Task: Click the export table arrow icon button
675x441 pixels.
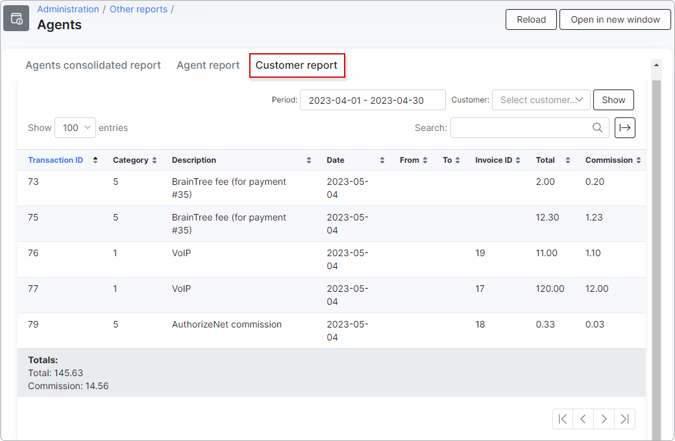Action: pyautogui.click(x=624, y=128)
